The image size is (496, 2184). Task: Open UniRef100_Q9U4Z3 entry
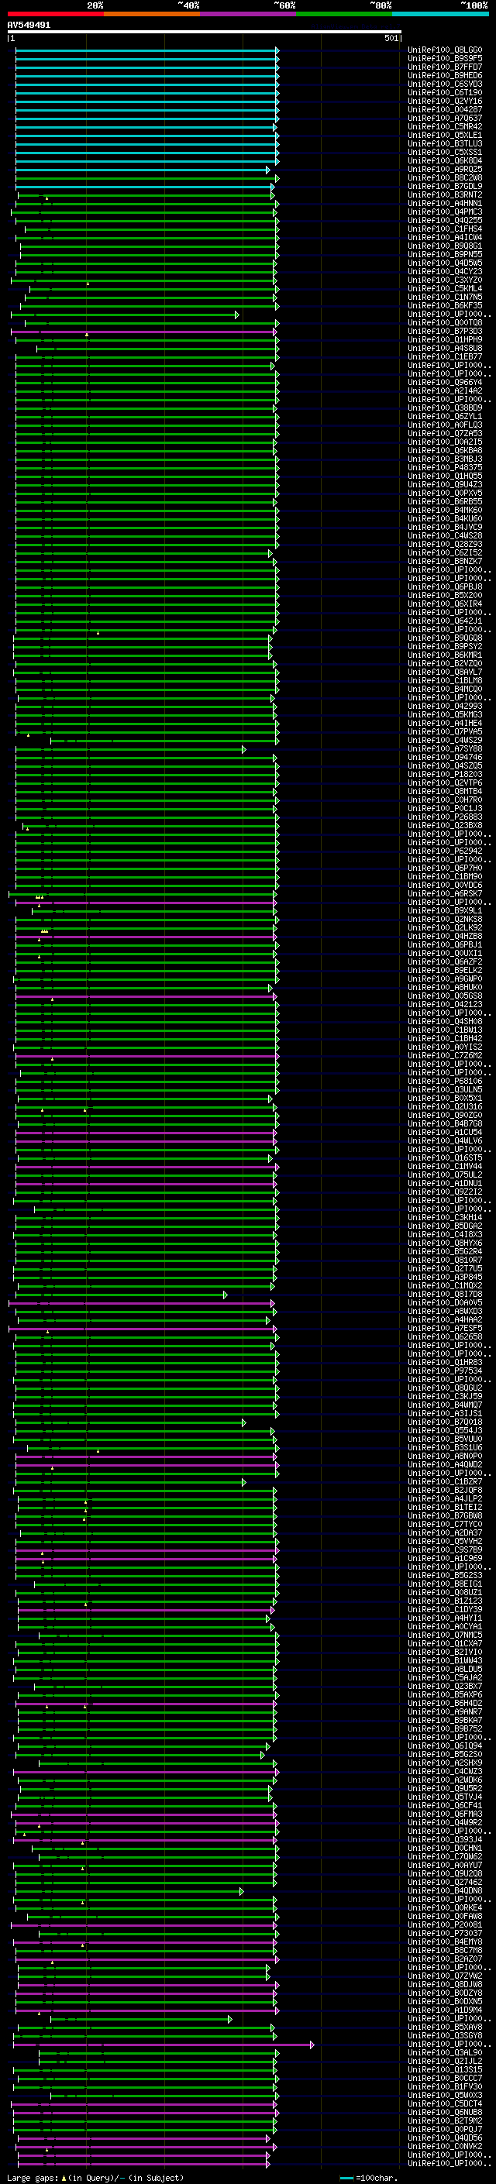click(x=445, y=484)
